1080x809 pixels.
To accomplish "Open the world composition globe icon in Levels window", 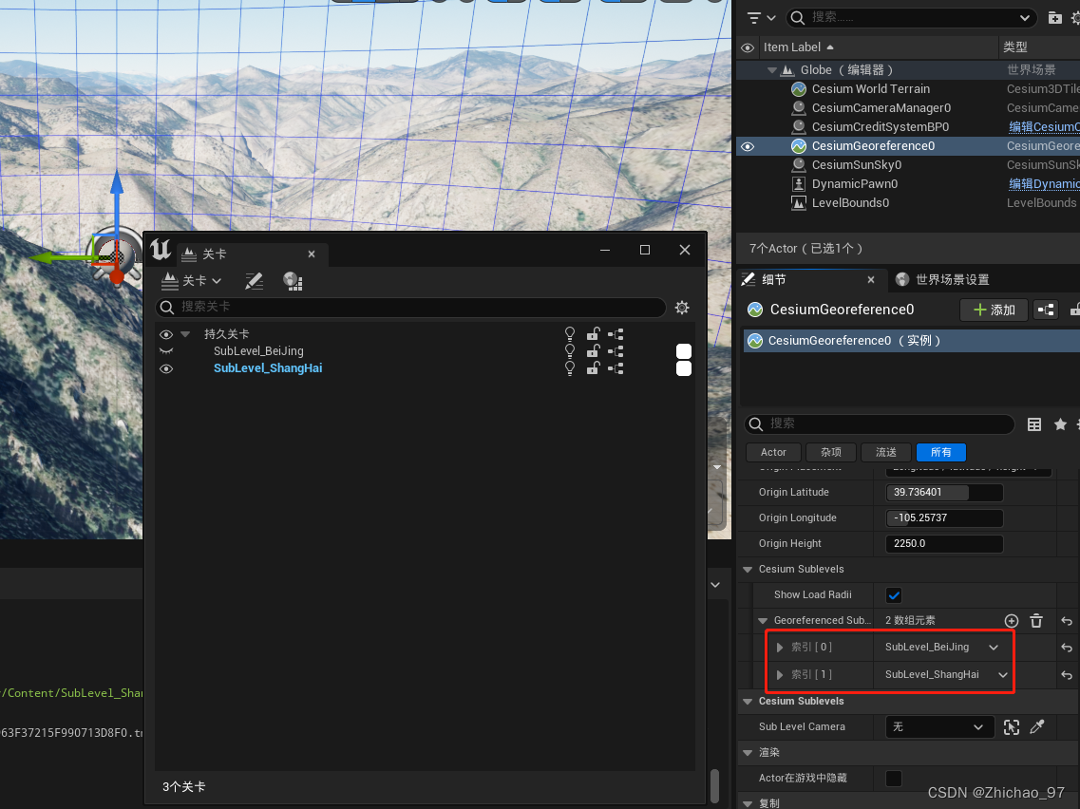I will [291, 281].
